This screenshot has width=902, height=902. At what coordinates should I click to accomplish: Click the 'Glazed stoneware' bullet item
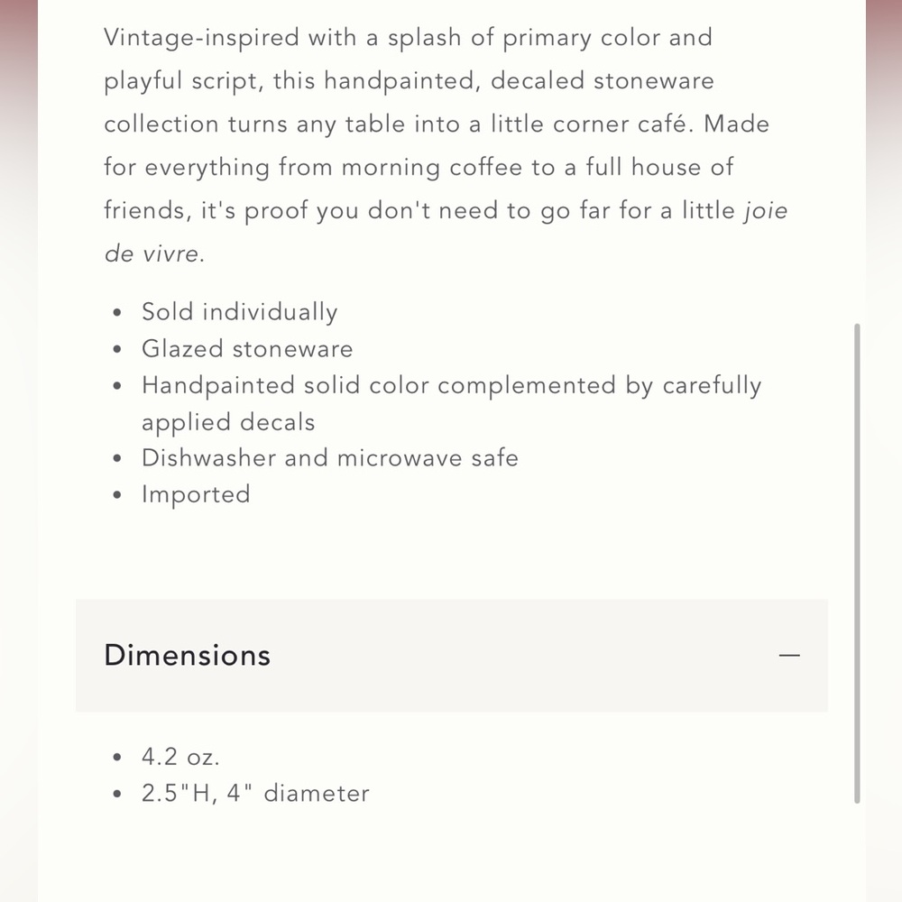point(247,348)
